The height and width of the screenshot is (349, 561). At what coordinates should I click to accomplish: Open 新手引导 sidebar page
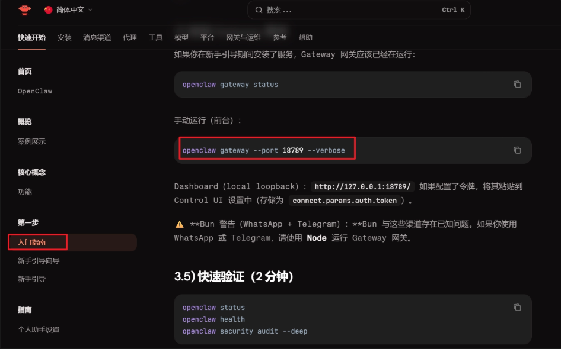click(x=31, y=279)
